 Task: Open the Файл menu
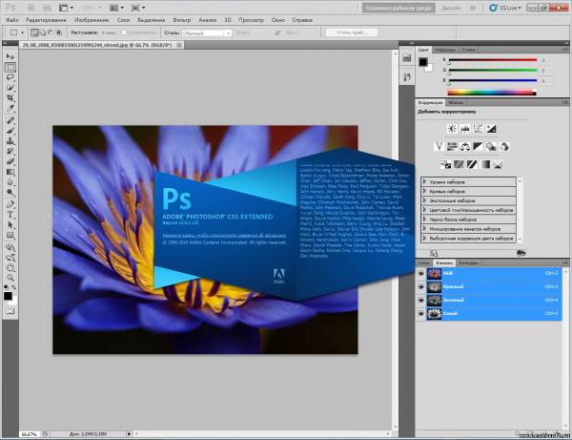[12, 20]
